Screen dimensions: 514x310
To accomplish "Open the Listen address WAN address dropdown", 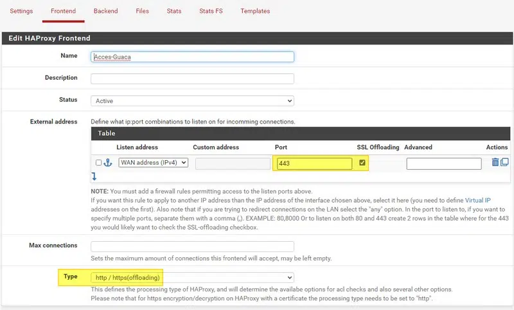I will (154, 163).
